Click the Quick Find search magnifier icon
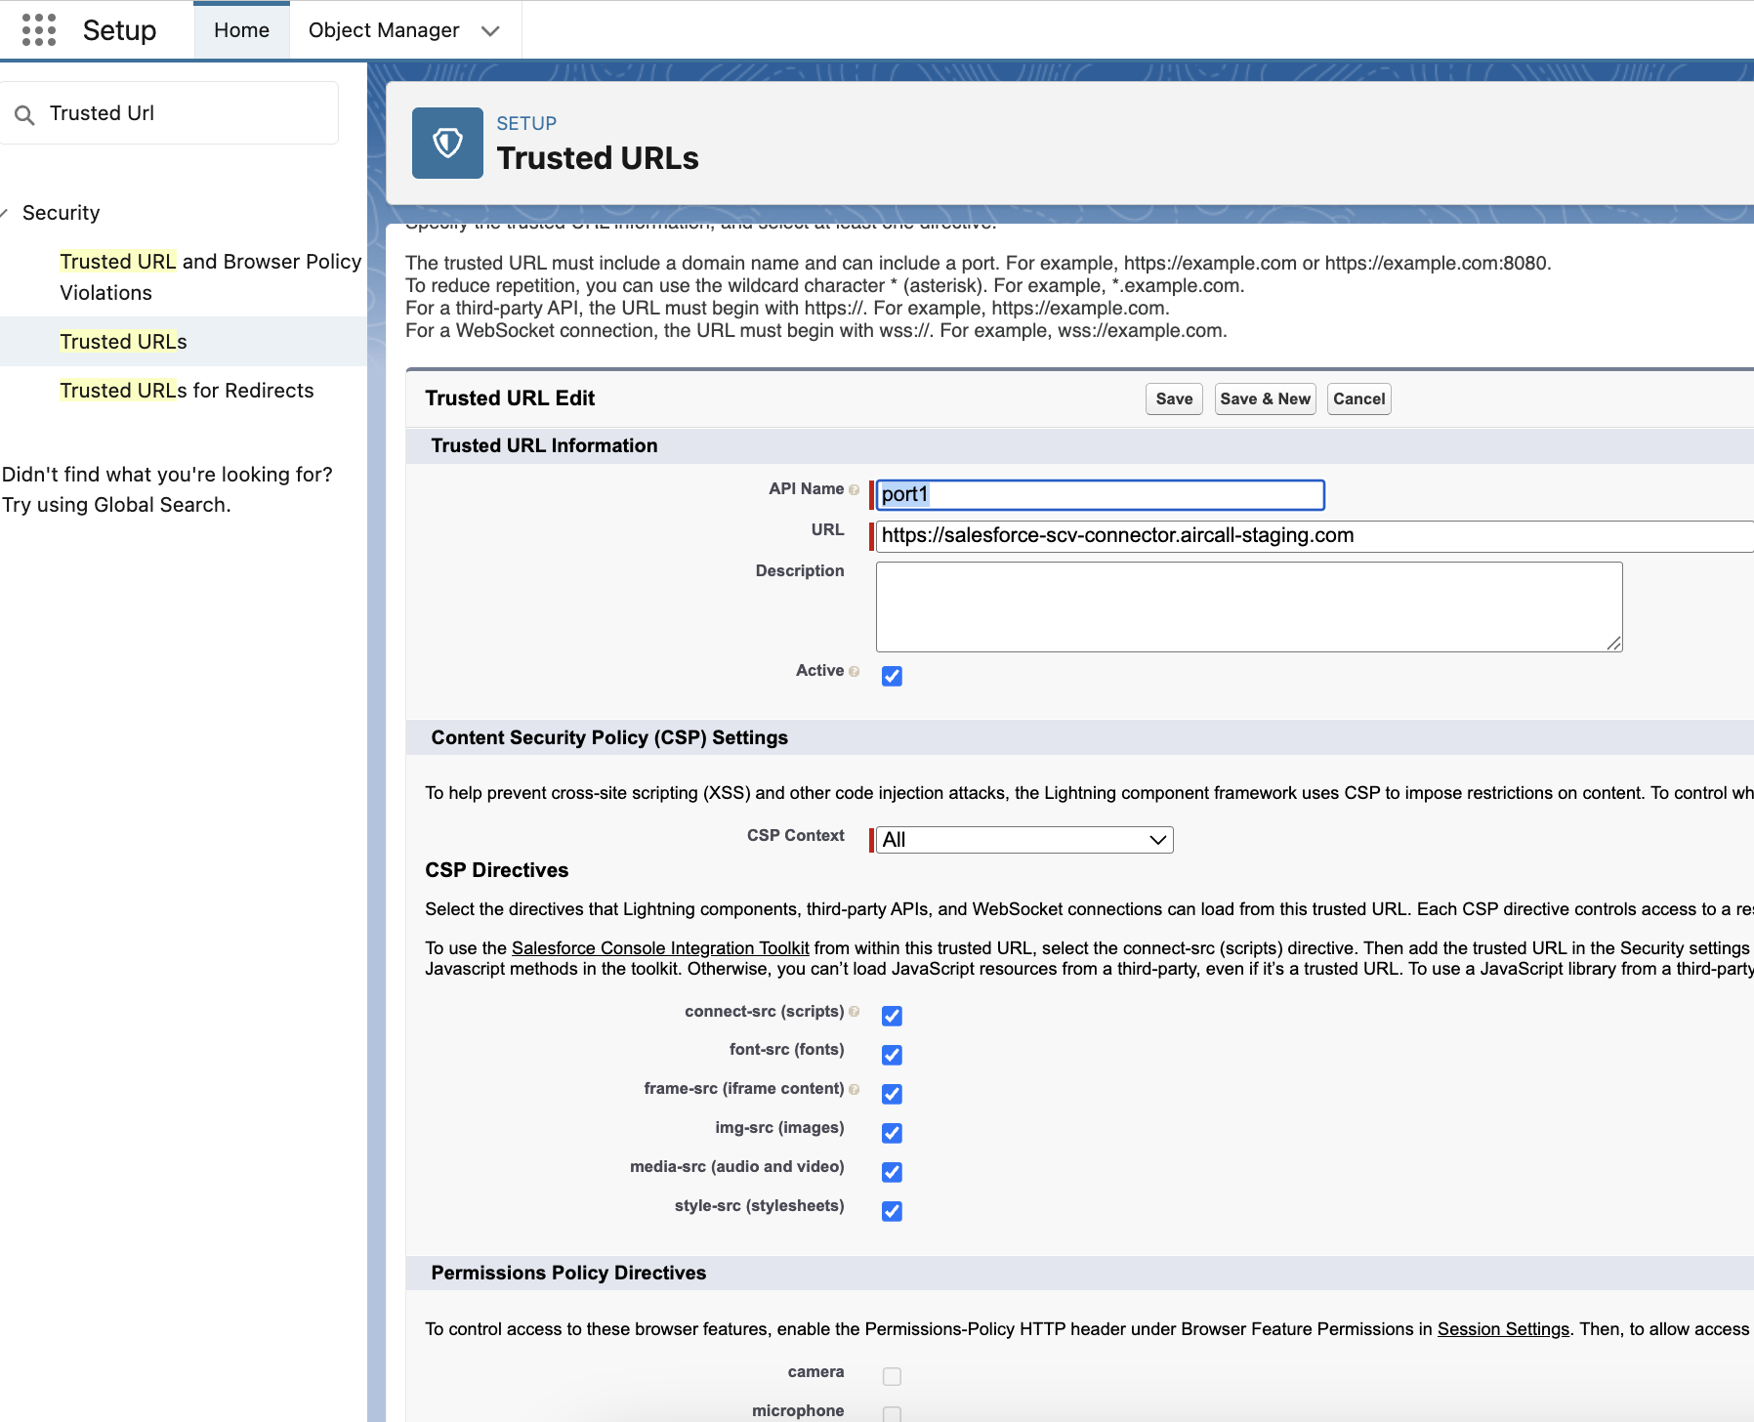The width and height of the screenshot is (1754, 1422). coord(25,114)
